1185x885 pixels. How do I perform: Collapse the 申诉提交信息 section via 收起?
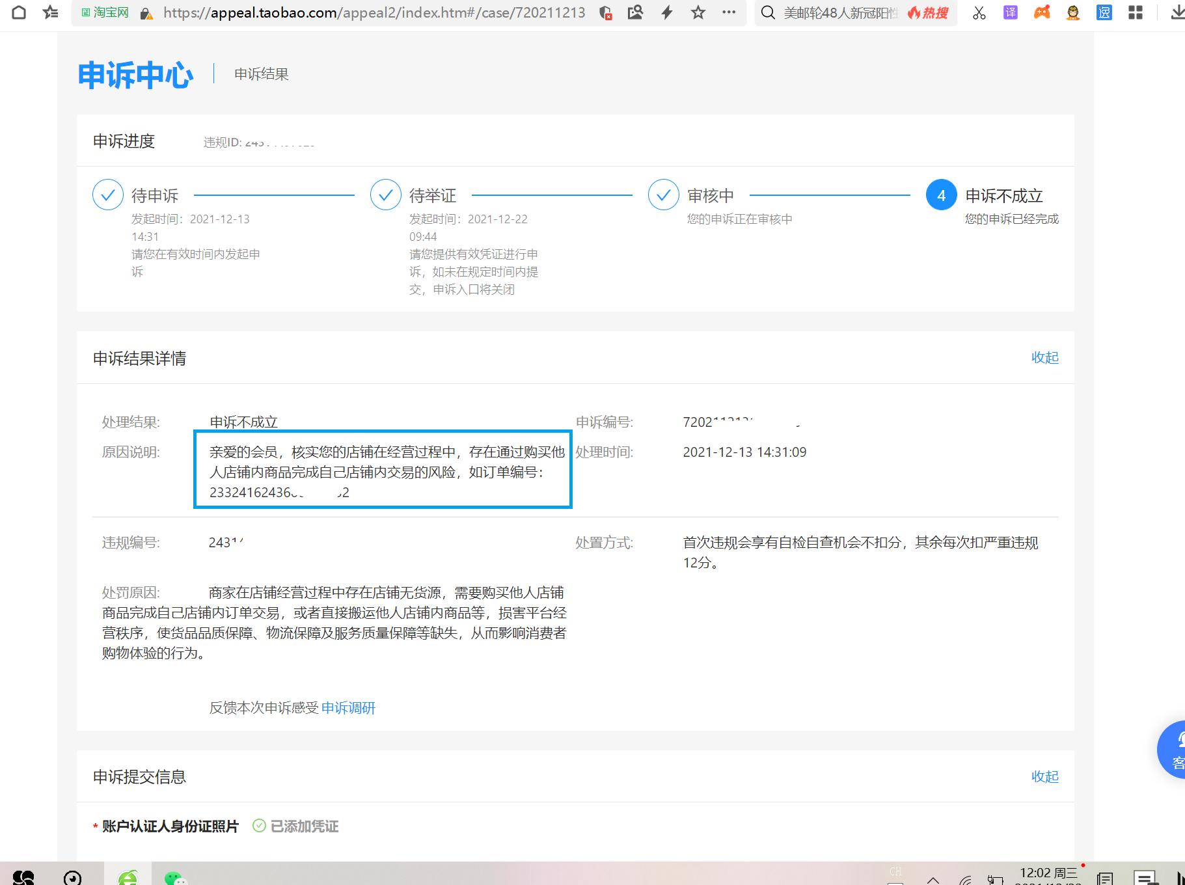(x=1045, y=776)
